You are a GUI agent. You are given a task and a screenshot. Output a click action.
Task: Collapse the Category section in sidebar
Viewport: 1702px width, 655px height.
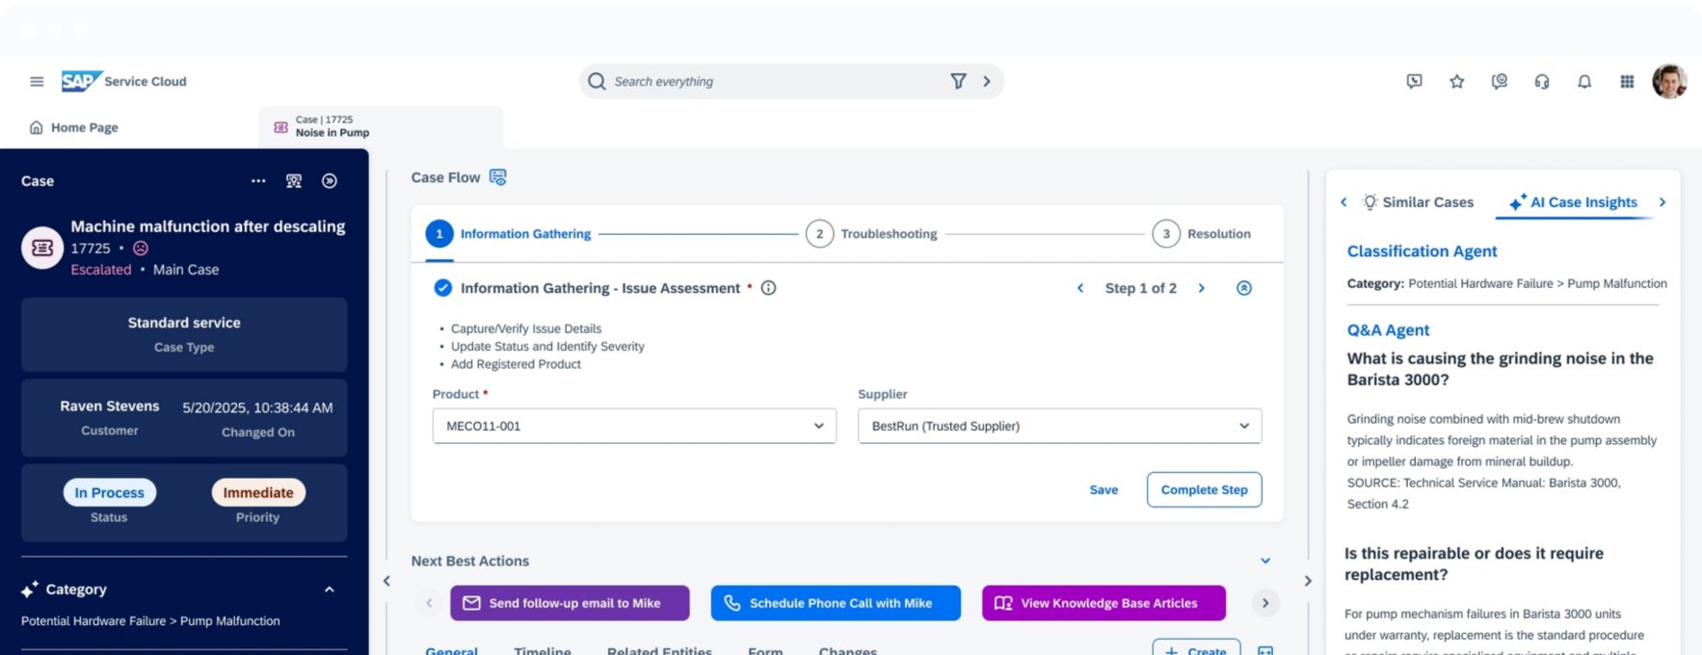[x=329, y=589]
